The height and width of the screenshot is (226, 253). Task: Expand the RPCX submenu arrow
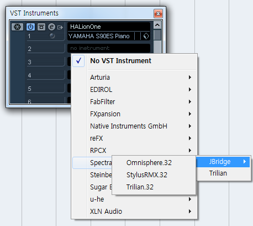190,151
